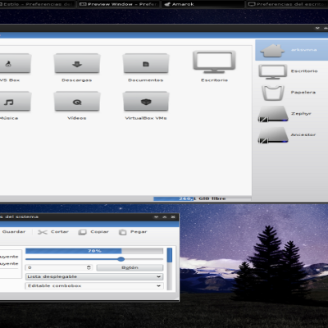Screen dimensions: 328x328
Task: Click into the spinbox field showing 0
Action: click(x=56, y=267)
